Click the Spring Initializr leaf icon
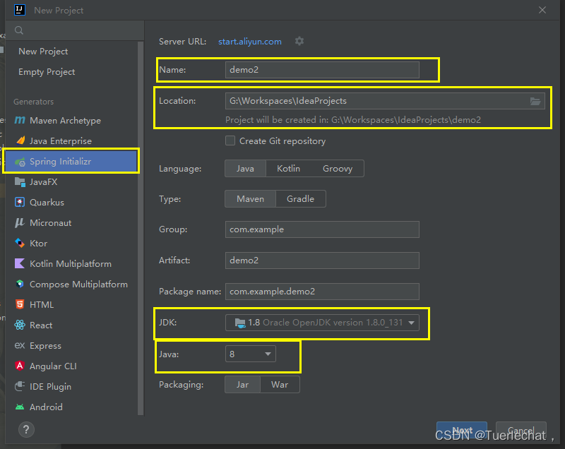Viewport: 565px width, 449px height. 20,162
